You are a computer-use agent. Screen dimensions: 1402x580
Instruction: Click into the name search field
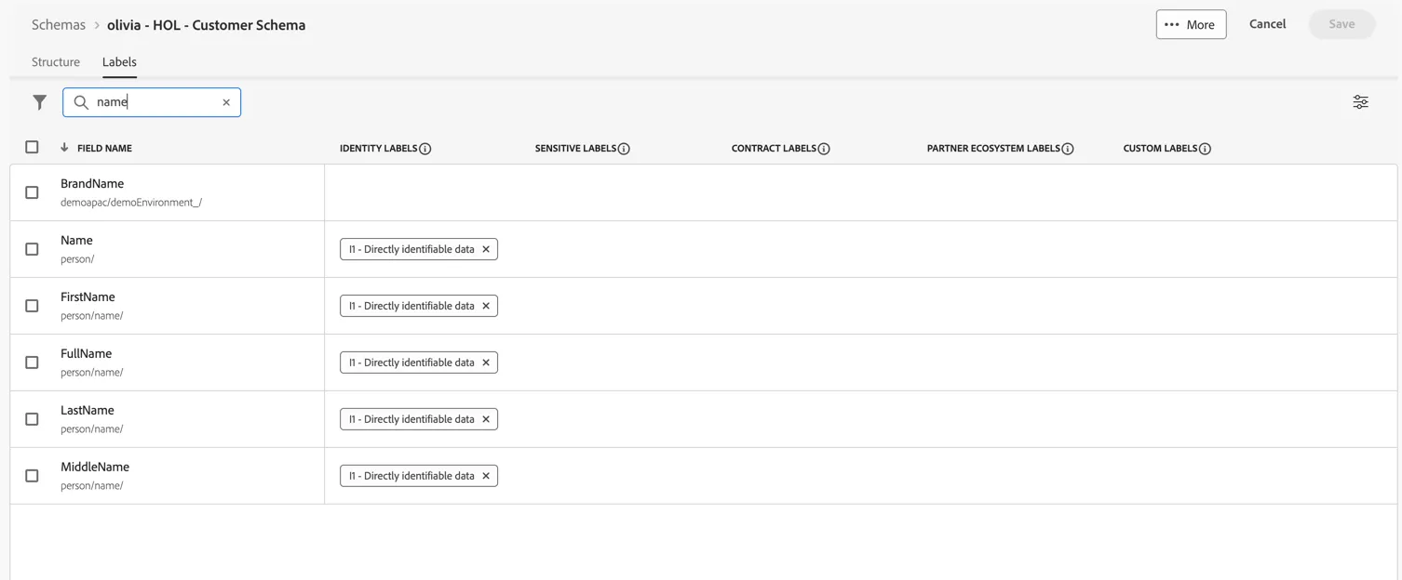(154, 102)
